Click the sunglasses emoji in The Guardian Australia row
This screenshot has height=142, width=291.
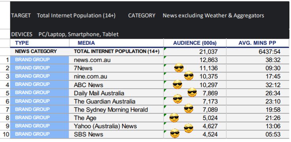[177, 98]
